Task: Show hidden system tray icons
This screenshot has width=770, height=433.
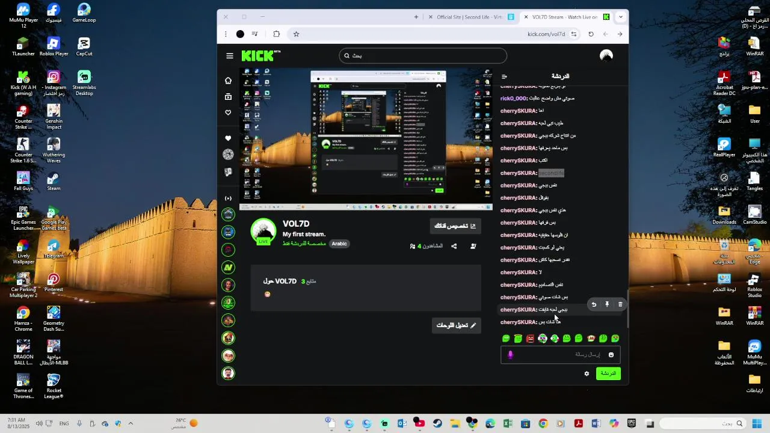Action: 131,423
